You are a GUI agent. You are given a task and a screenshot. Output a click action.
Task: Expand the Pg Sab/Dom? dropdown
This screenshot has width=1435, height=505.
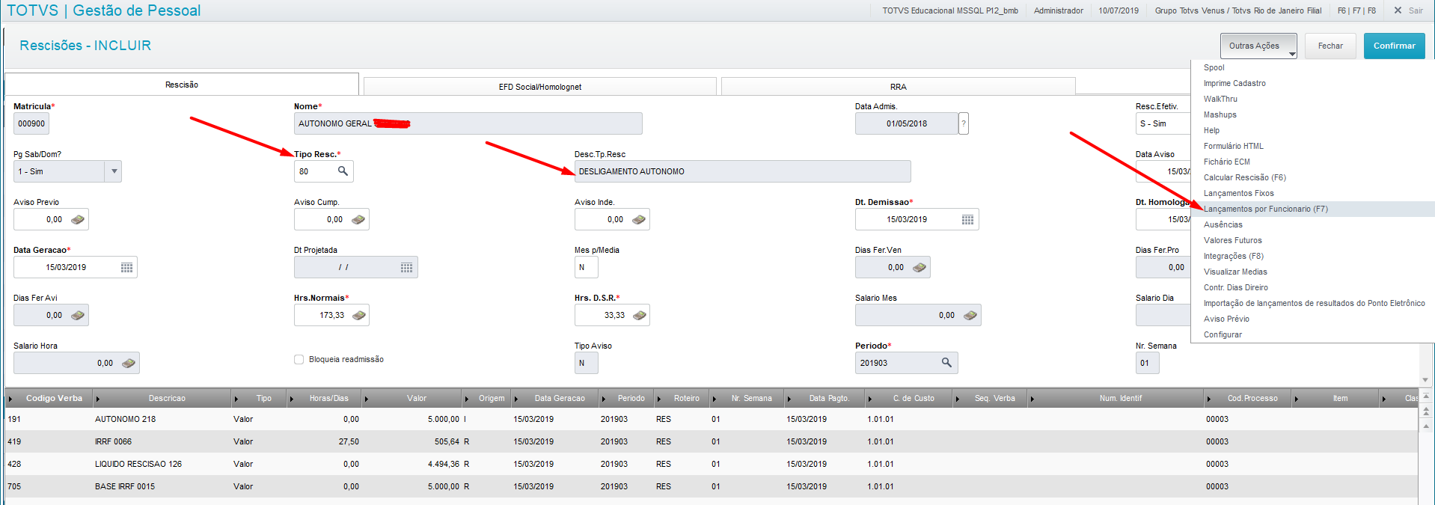pos(114,171)
